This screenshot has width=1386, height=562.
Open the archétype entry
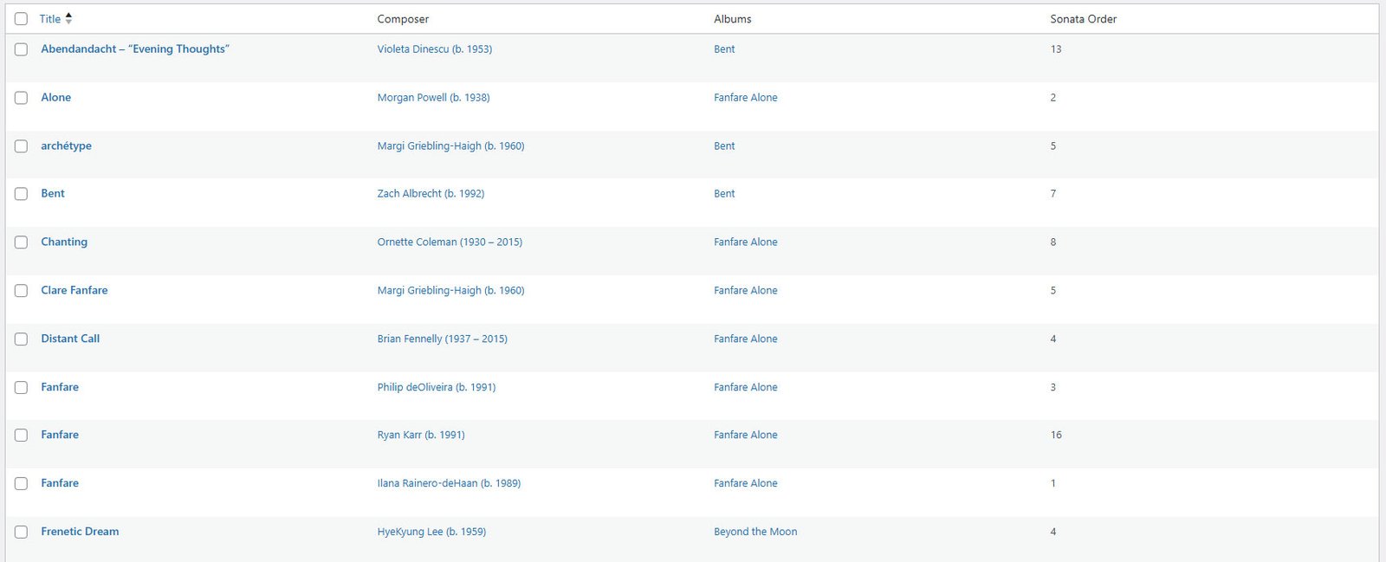pos(66,146)
